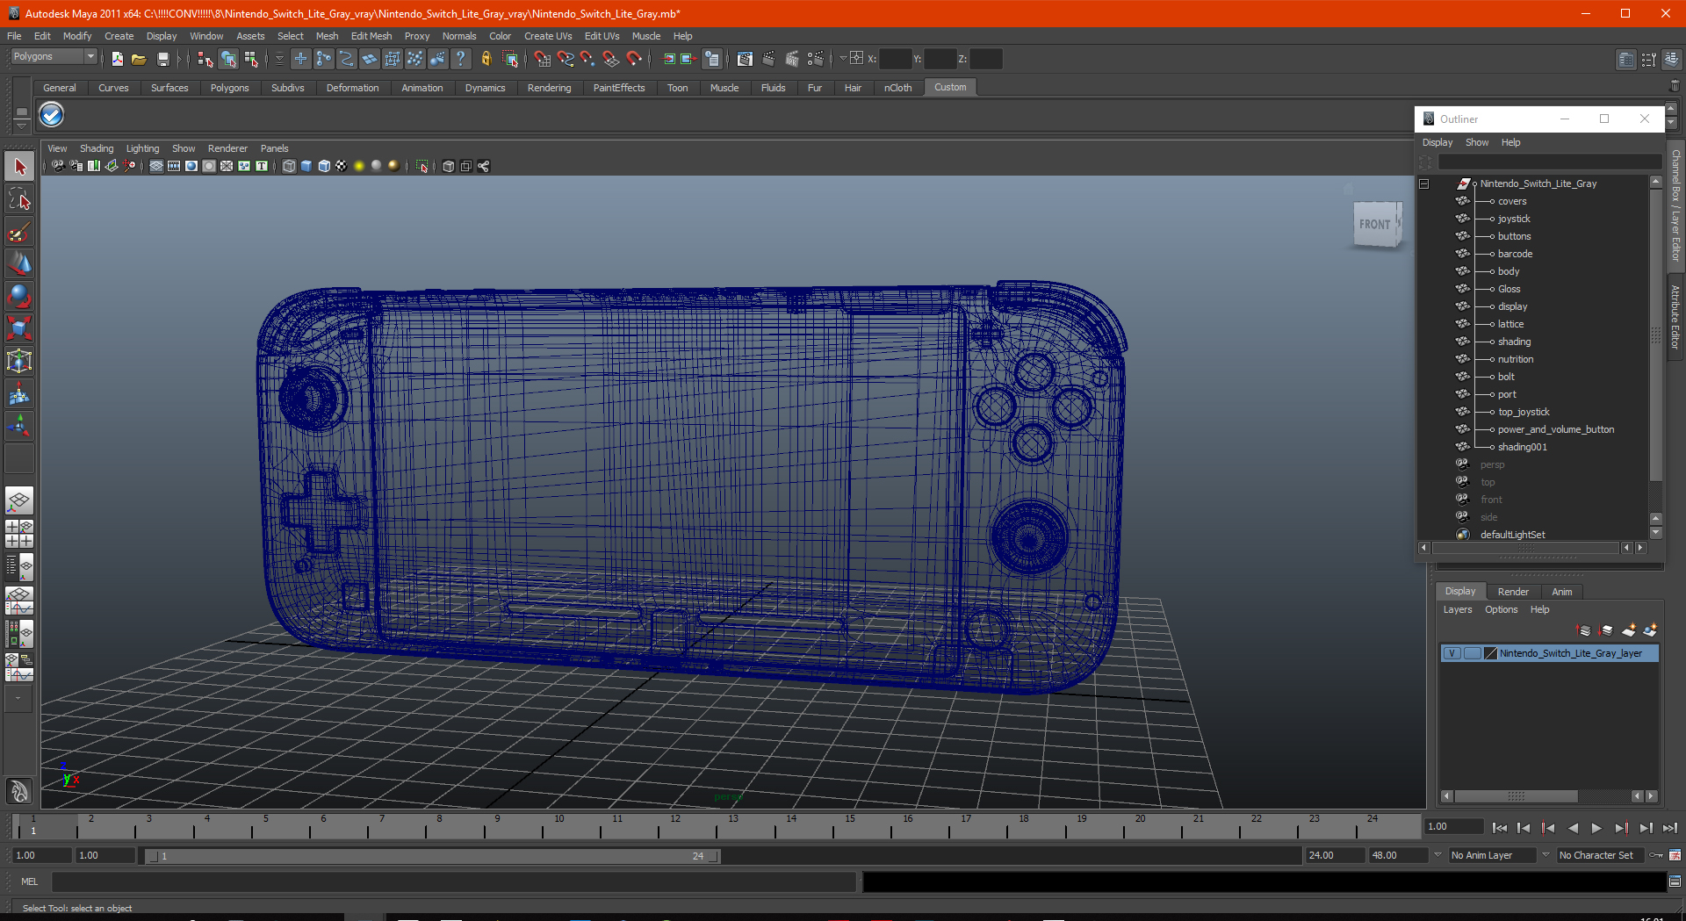Toggle textured display checker icon

[x=342, y=166]
